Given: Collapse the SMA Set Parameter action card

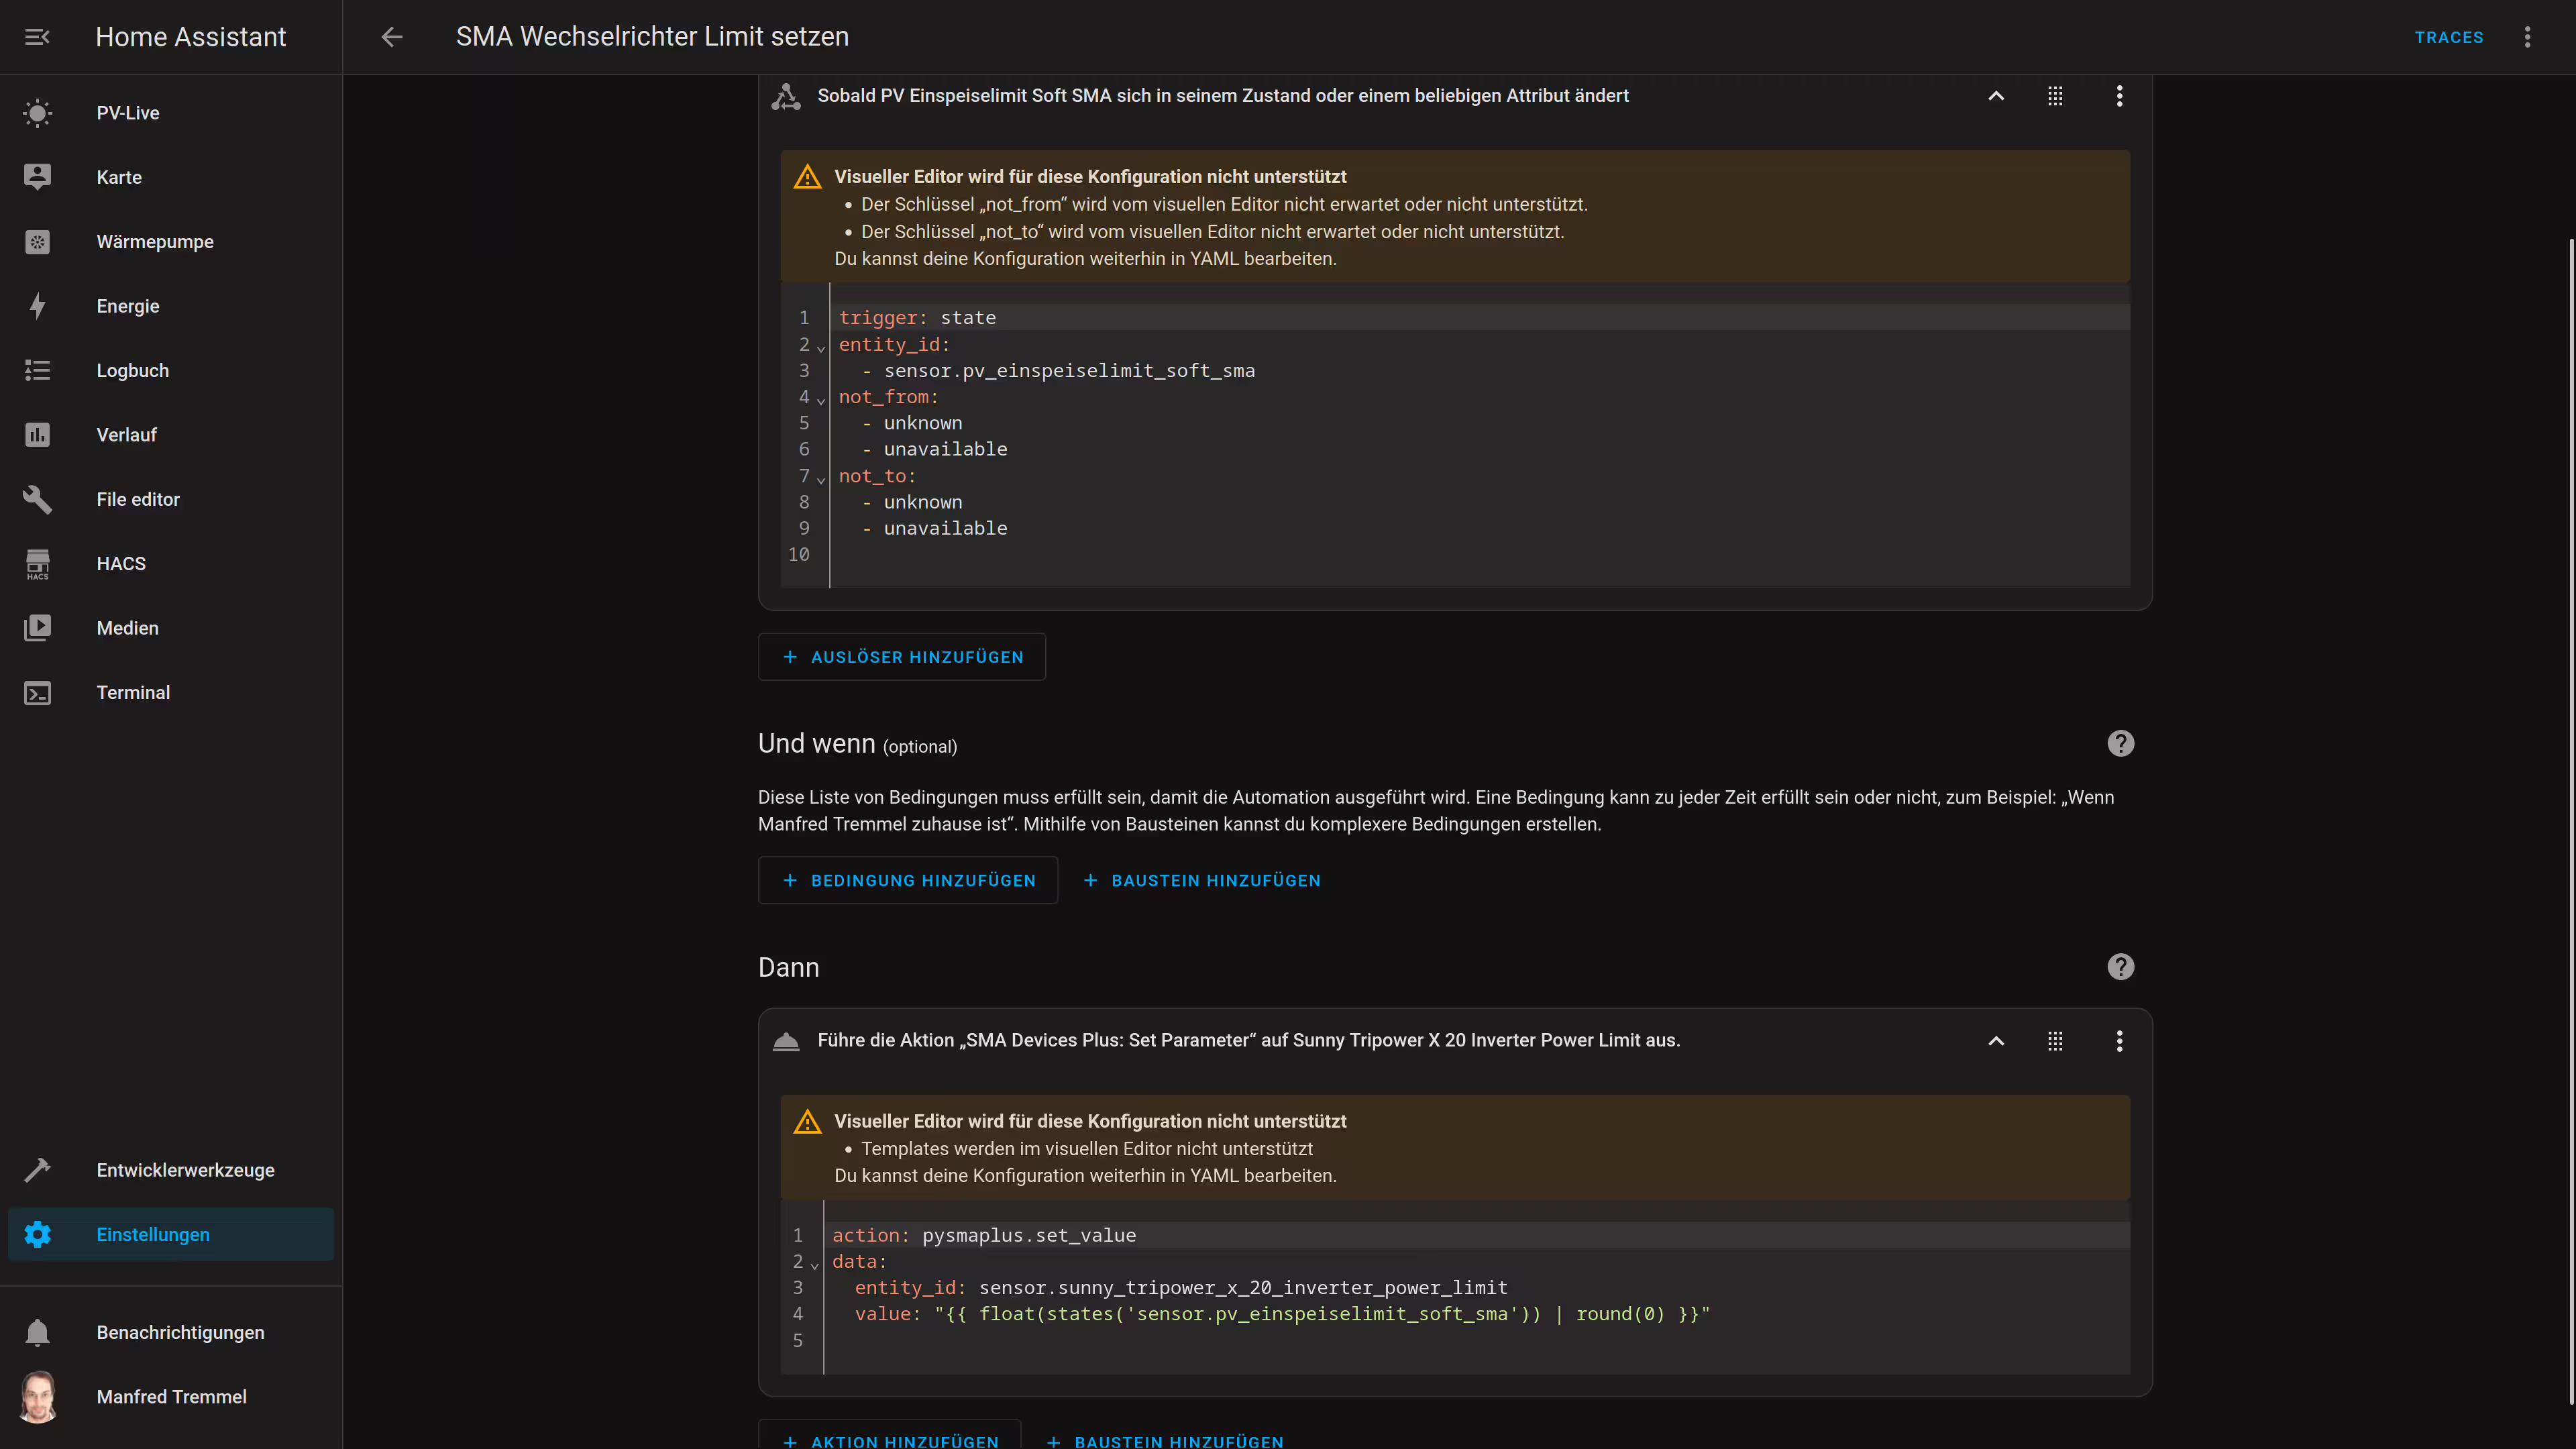Looking at the screenshot, I should point(1996,1041).
